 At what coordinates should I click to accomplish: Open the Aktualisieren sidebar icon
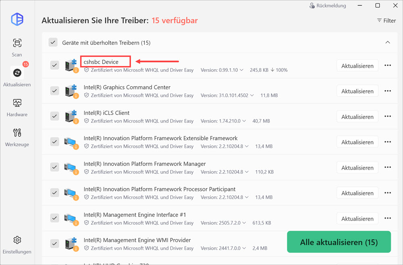(17, 73)
